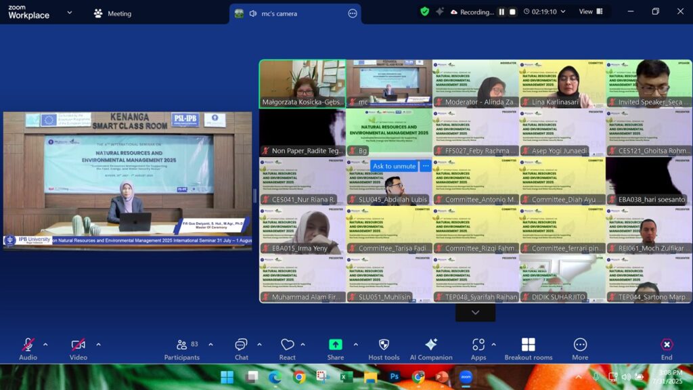693x390 pixels.
Task: Expand audio options arrow next to Audio
Action: coord(45,345)
